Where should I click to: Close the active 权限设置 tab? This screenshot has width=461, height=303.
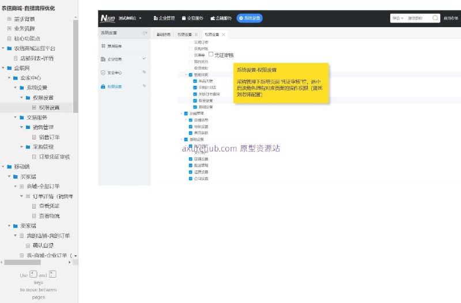tap(224, 35)
